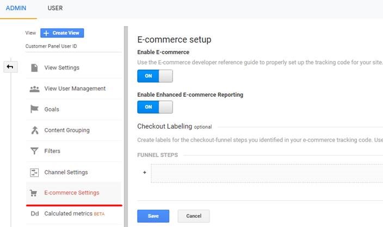Click the Calculated metrics Dd icon
This screenshot has height=227, width=383.
coord(35,214)
